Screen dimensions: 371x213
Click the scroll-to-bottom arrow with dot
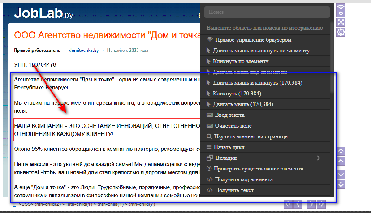coord(341,184)
